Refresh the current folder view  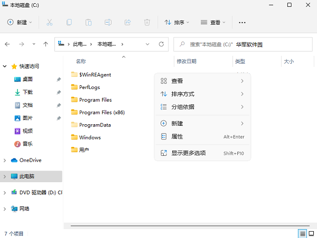[x=161, y=44]
